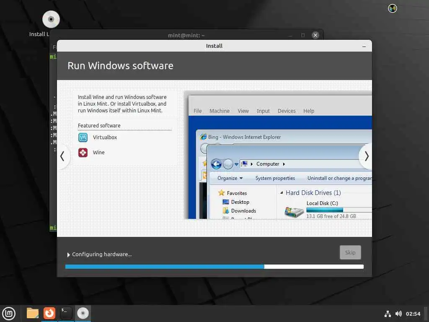Click the mint@mint terminal title text
Viewport: 429px width, 322px height.
click(186, 35)
